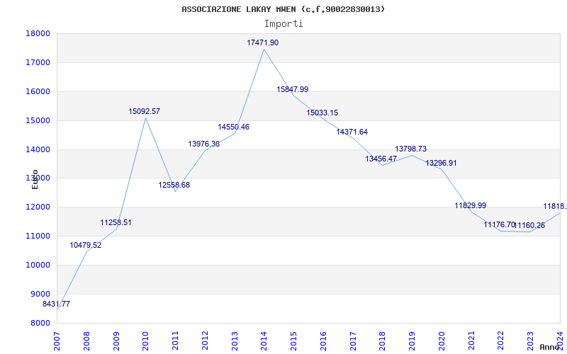Viewport: 567px width, 354px height.
Task: Click the 2019 x-axis year label
Action: point(412,341)
